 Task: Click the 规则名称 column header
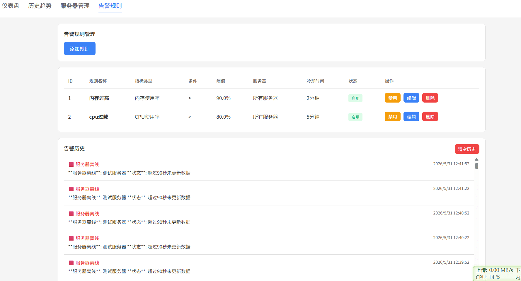click(x=98, y=81)
